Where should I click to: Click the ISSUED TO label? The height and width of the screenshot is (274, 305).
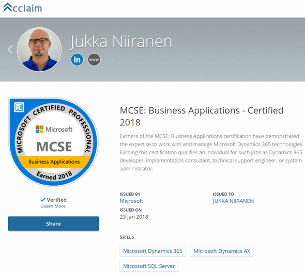(x=223, y=194)
